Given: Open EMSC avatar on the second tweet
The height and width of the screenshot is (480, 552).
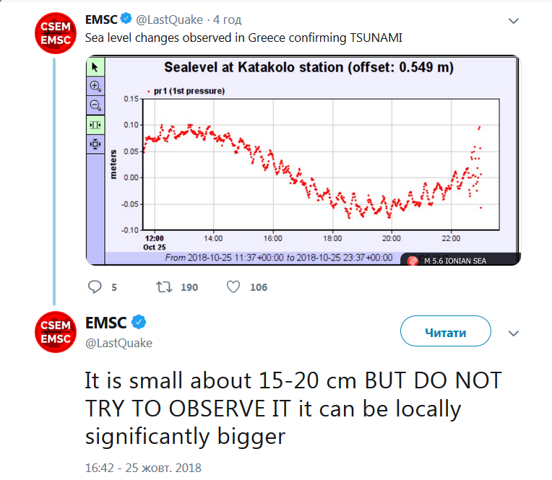Looking at the screenshot, I should [x=56, y=333].
